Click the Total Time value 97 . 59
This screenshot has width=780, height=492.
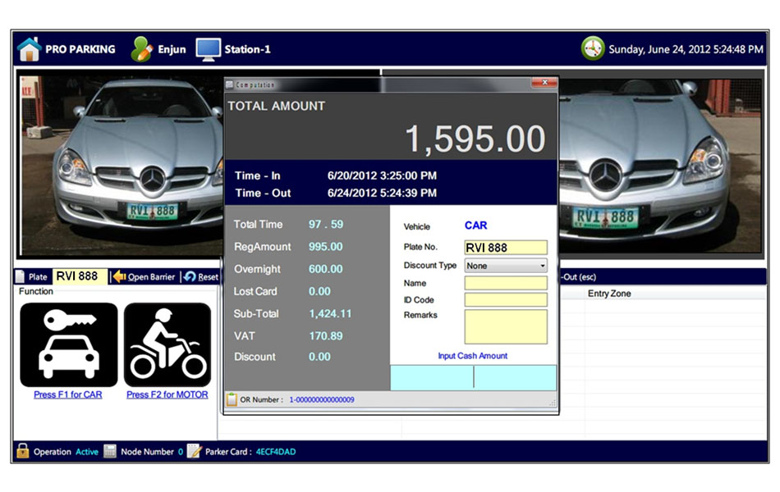tap(326, 225)
